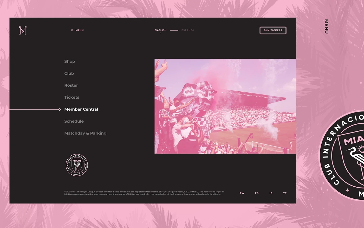The height and width of the screenshot is (228, 364).
Task: Open the TW Twitter social link
Action: coord(242,193)
